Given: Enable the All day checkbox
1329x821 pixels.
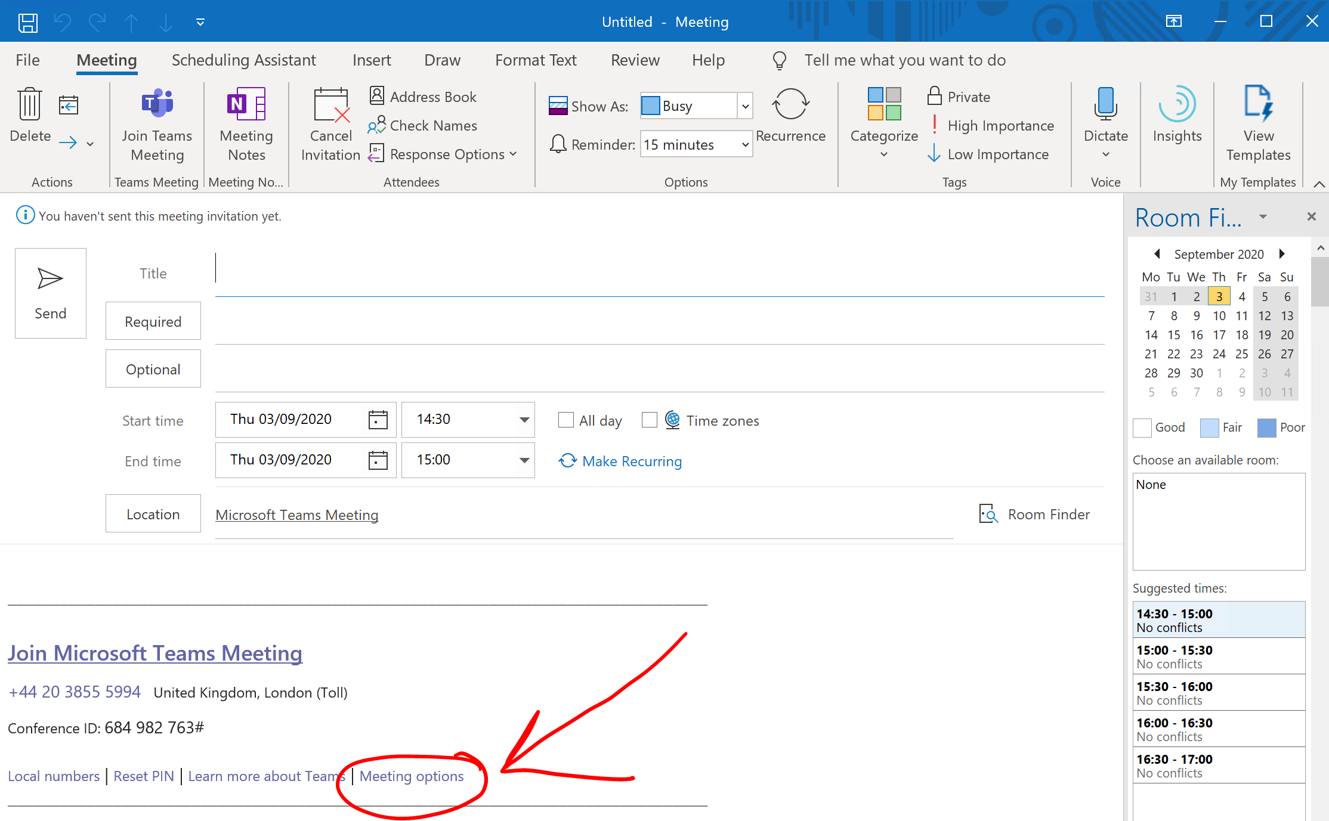Looking at the screenshot, I should pyautogui.click(x=565, y=420).
